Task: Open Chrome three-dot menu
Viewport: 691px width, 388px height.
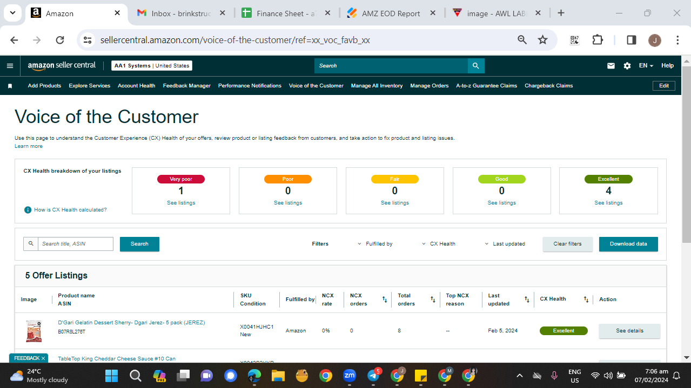Action: (677, 40)
